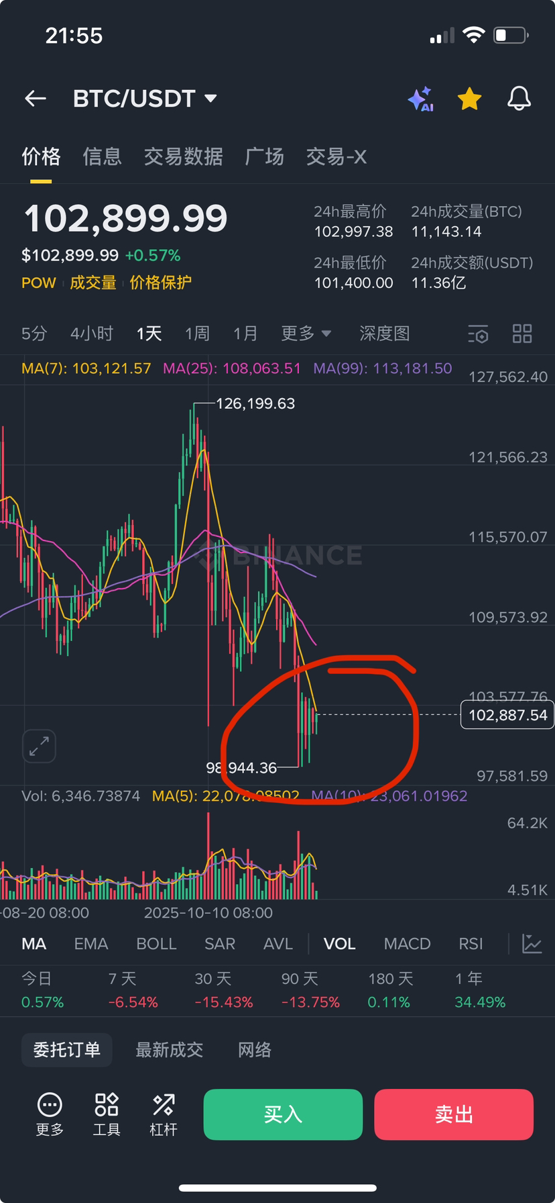This screenshot has width=555, height=1203.
Task: Toggle the MACD indicator
Action: pyautogui.click(x=407, y=944)
